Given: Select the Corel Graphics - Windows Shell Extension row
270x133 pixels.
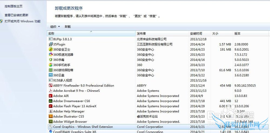Looking at the screenshot, I should pyautogui.click(x=83, y=127).
